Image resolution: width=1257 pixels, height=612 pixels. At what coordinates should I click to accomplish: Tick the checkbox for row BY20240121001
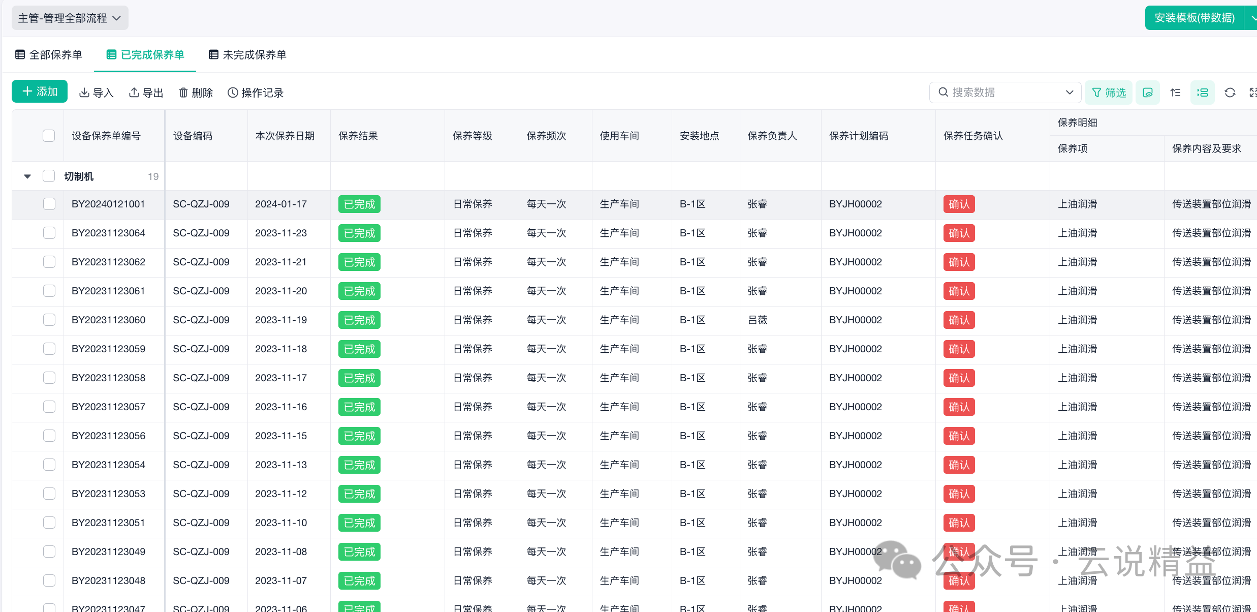click(x=49, y=204)
